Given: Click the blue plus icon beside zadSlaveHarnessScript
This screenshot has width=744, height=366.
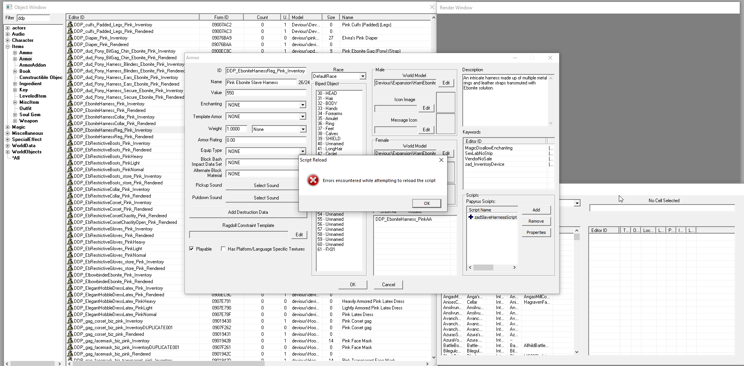Looking at the screenshot, I should point(470,217).
